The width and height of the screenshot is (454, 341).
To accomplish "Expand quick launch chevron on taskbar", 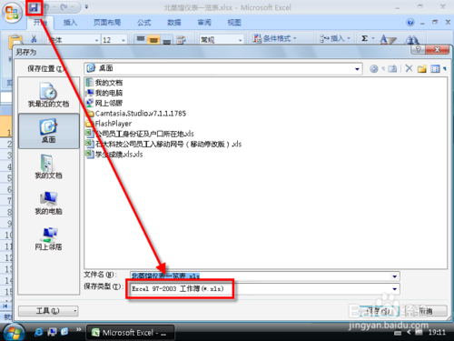I will point(78,329).
